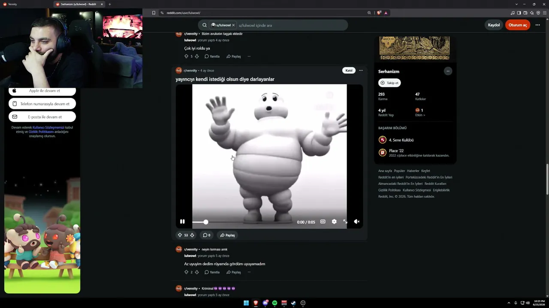Open more options for 'Az uyuyim dedim' comment
The image size is (549, 308).
249,272
